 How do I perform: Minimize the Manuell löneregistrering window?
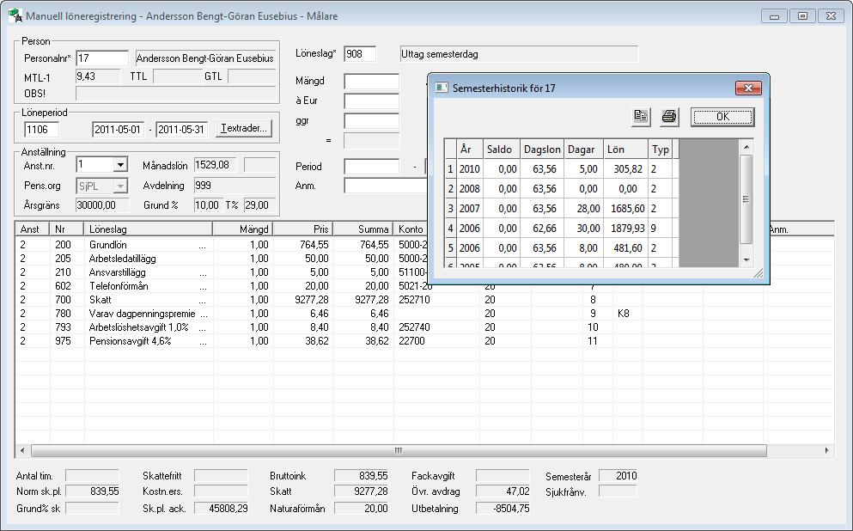tap(774, 16)
